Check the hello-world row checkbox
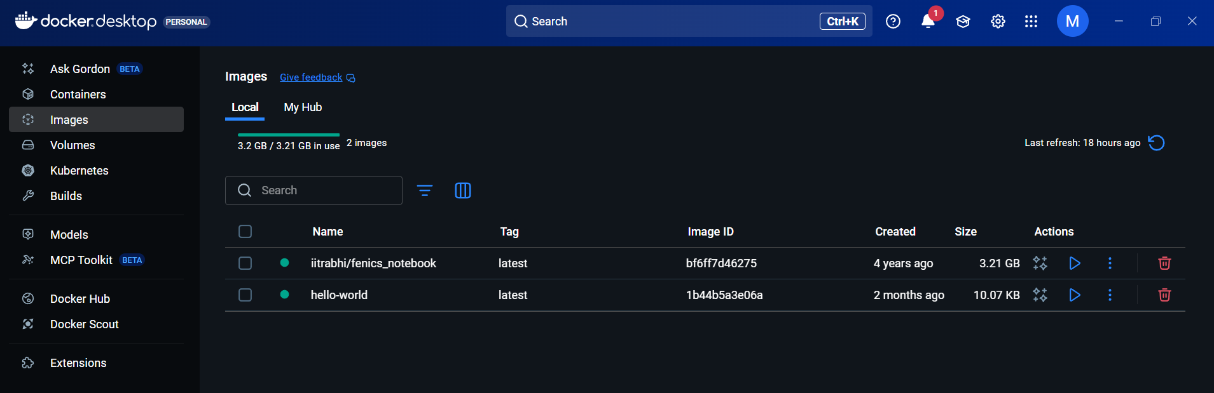This screenshot has height=393, width=1214. 245,295
